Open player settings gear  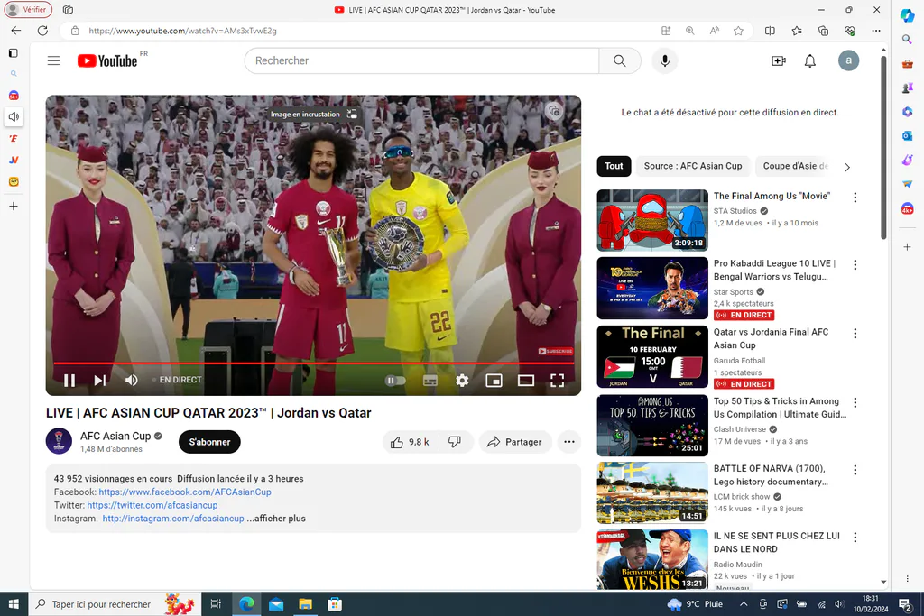[x=462, y=381]
